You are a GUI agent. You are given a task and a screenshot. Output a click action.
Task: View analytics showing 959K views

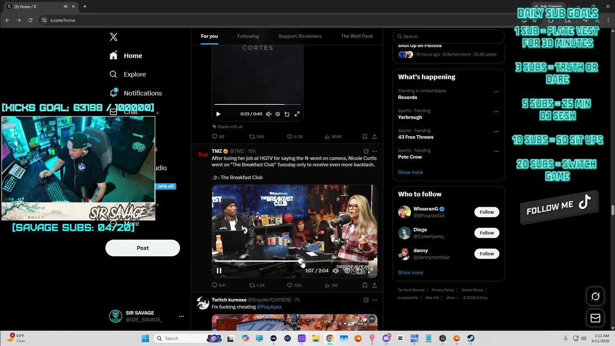tap(333, 136)
